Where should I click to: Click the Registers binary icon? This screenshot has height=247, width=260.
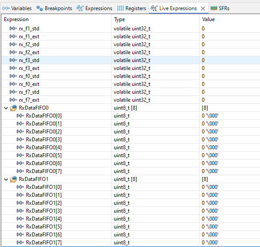point(120,8)
